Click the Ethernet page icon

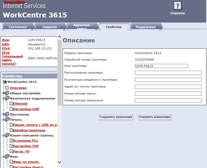(11, 103)
